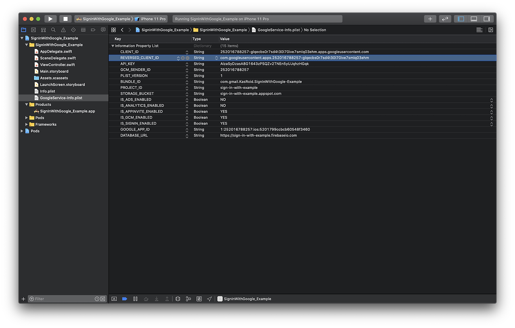This screenshot has height=328, width=515.
Task: Deactivate breakpoints in the debug bar
Action: (125, 299)
